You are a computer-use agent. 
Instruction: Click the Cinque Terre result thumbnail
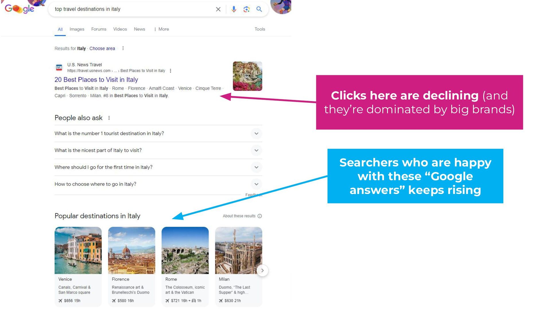(x=247, y=76)
